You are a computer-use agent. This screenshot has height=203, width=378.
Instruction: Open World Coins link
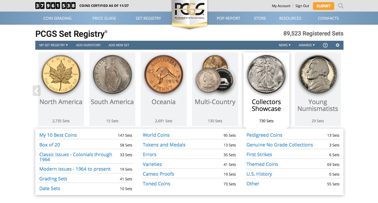(156, 135)
